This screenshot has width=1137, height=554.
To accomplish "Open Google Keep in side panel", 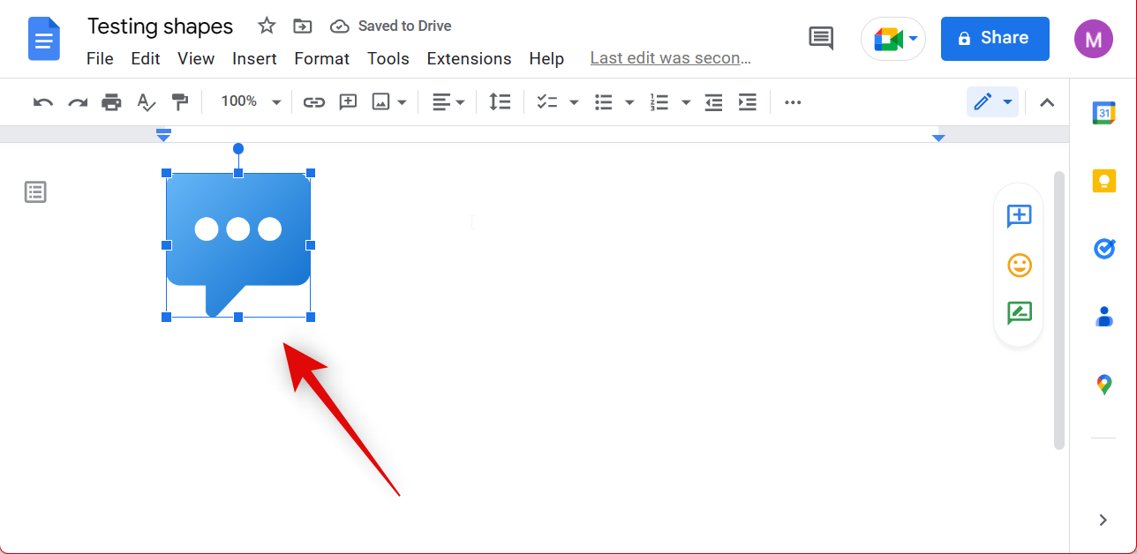I will [x=1103, y=181].
